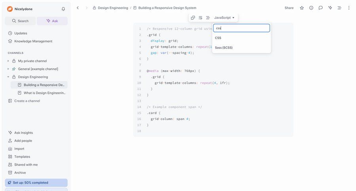This screenshot has width=356, height=191.
Task: Expand the General example channel arrow
Action: 8,69
